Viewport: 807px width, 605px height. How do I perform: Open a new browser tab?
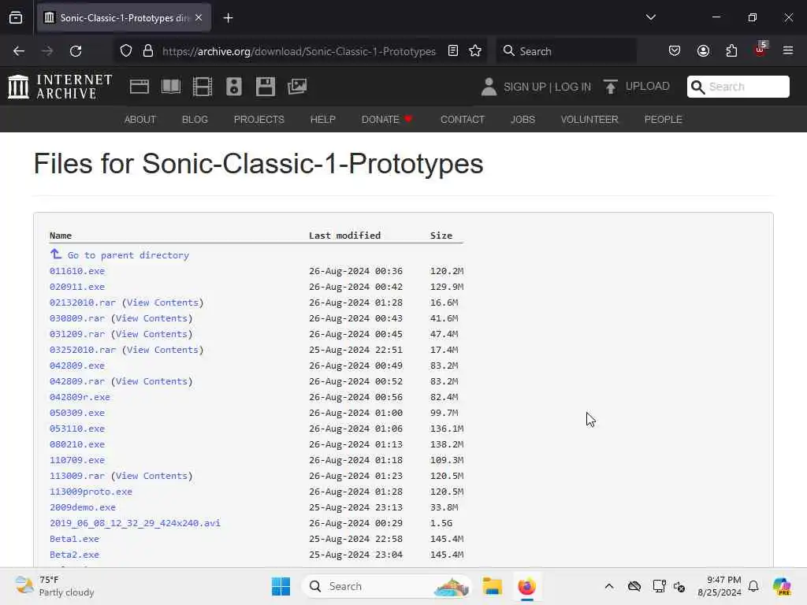point(228,18)
